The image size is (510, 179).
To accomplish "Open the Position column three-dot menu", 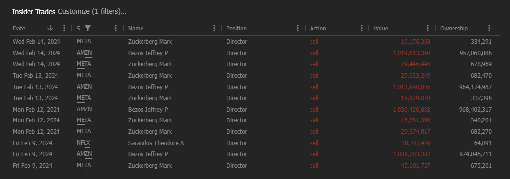I will (x=298, y=29).
